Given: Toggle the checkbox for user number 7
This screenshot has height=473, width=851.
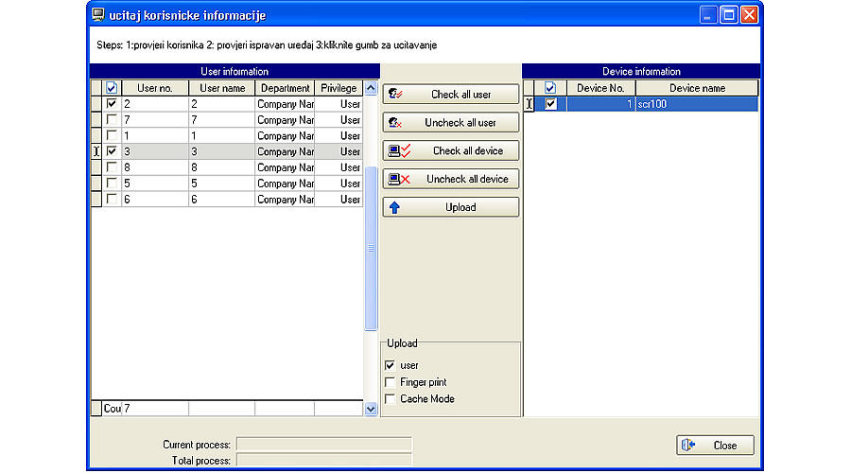Looking at the screenshot, I should 113,120.
